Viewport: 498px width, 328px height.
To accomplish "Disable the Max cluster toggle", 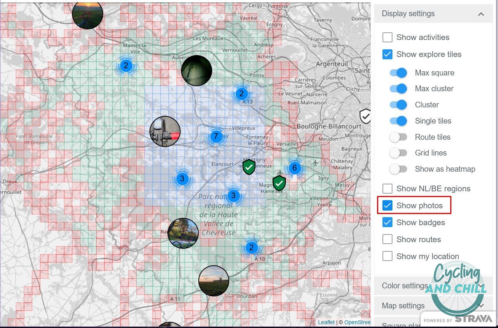I will [x=399, y=89].
